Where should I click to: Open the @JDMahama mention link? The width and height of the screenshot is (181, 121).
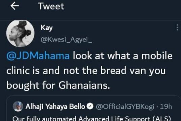coord(38,56)
